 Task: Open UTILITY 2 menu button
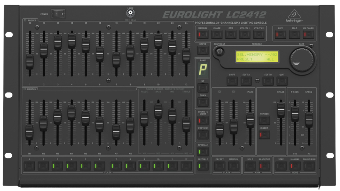[258, 34]
